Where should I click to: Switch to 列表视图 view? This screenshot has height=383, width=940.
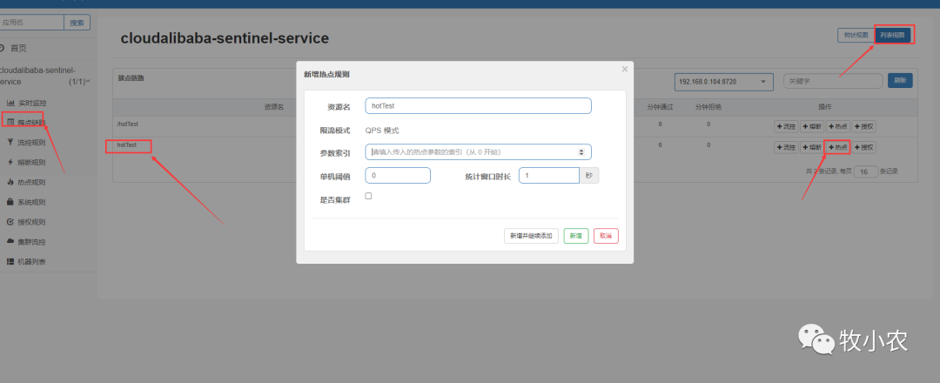tap(893, 36)
